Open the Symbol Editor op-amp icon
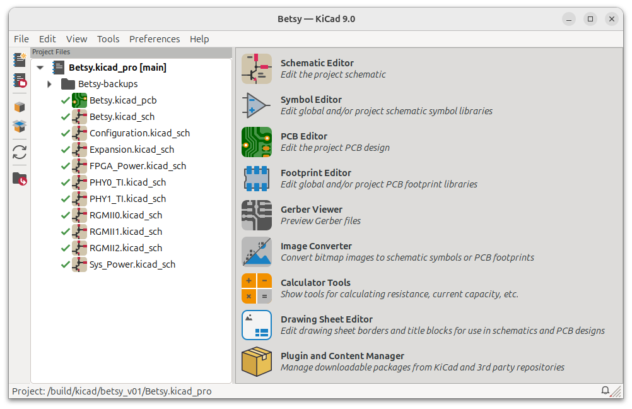The image size is (632, 409). click(x=256, y=105)
